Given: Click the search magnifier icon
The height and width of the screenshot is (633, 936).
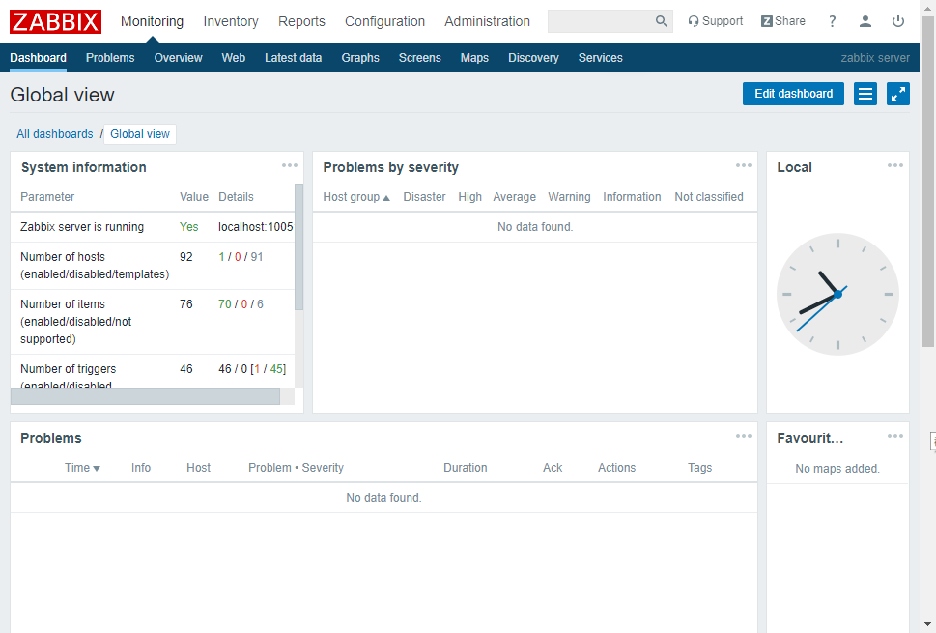Looking at the screenshot, I should coord(661,21).
